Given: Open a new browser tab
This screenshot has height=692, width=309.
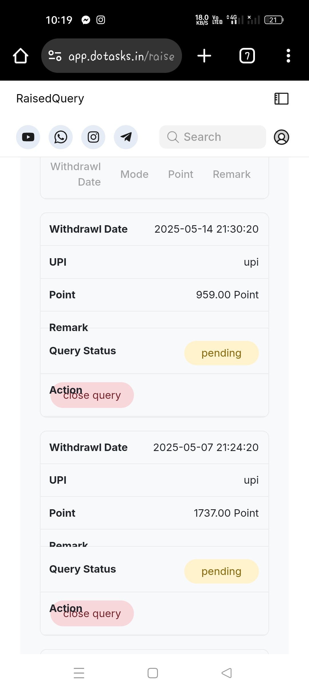Looking at the screenshot, I should pos(204,56).
